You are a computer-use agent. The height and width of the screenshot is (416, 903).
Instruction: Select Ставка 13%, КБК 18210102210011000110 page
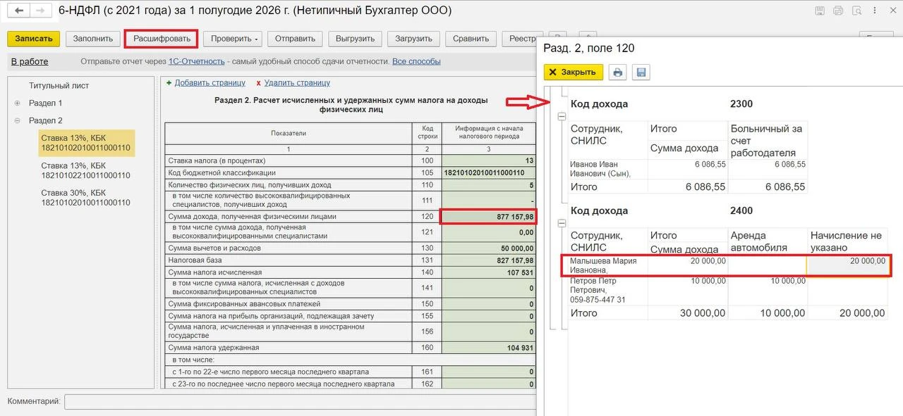pos(86,170)
